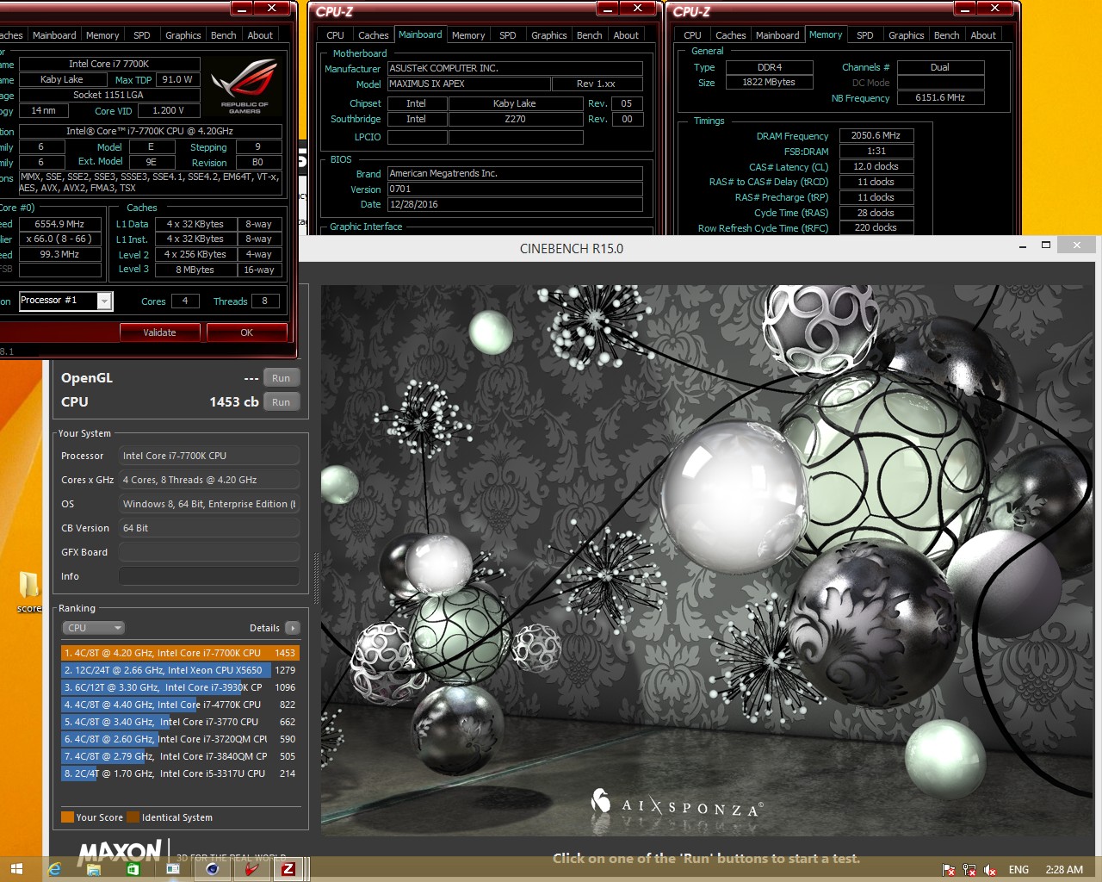Open File Explorer from the taskbar
1102x882 pixels.
tap(94, 869)
